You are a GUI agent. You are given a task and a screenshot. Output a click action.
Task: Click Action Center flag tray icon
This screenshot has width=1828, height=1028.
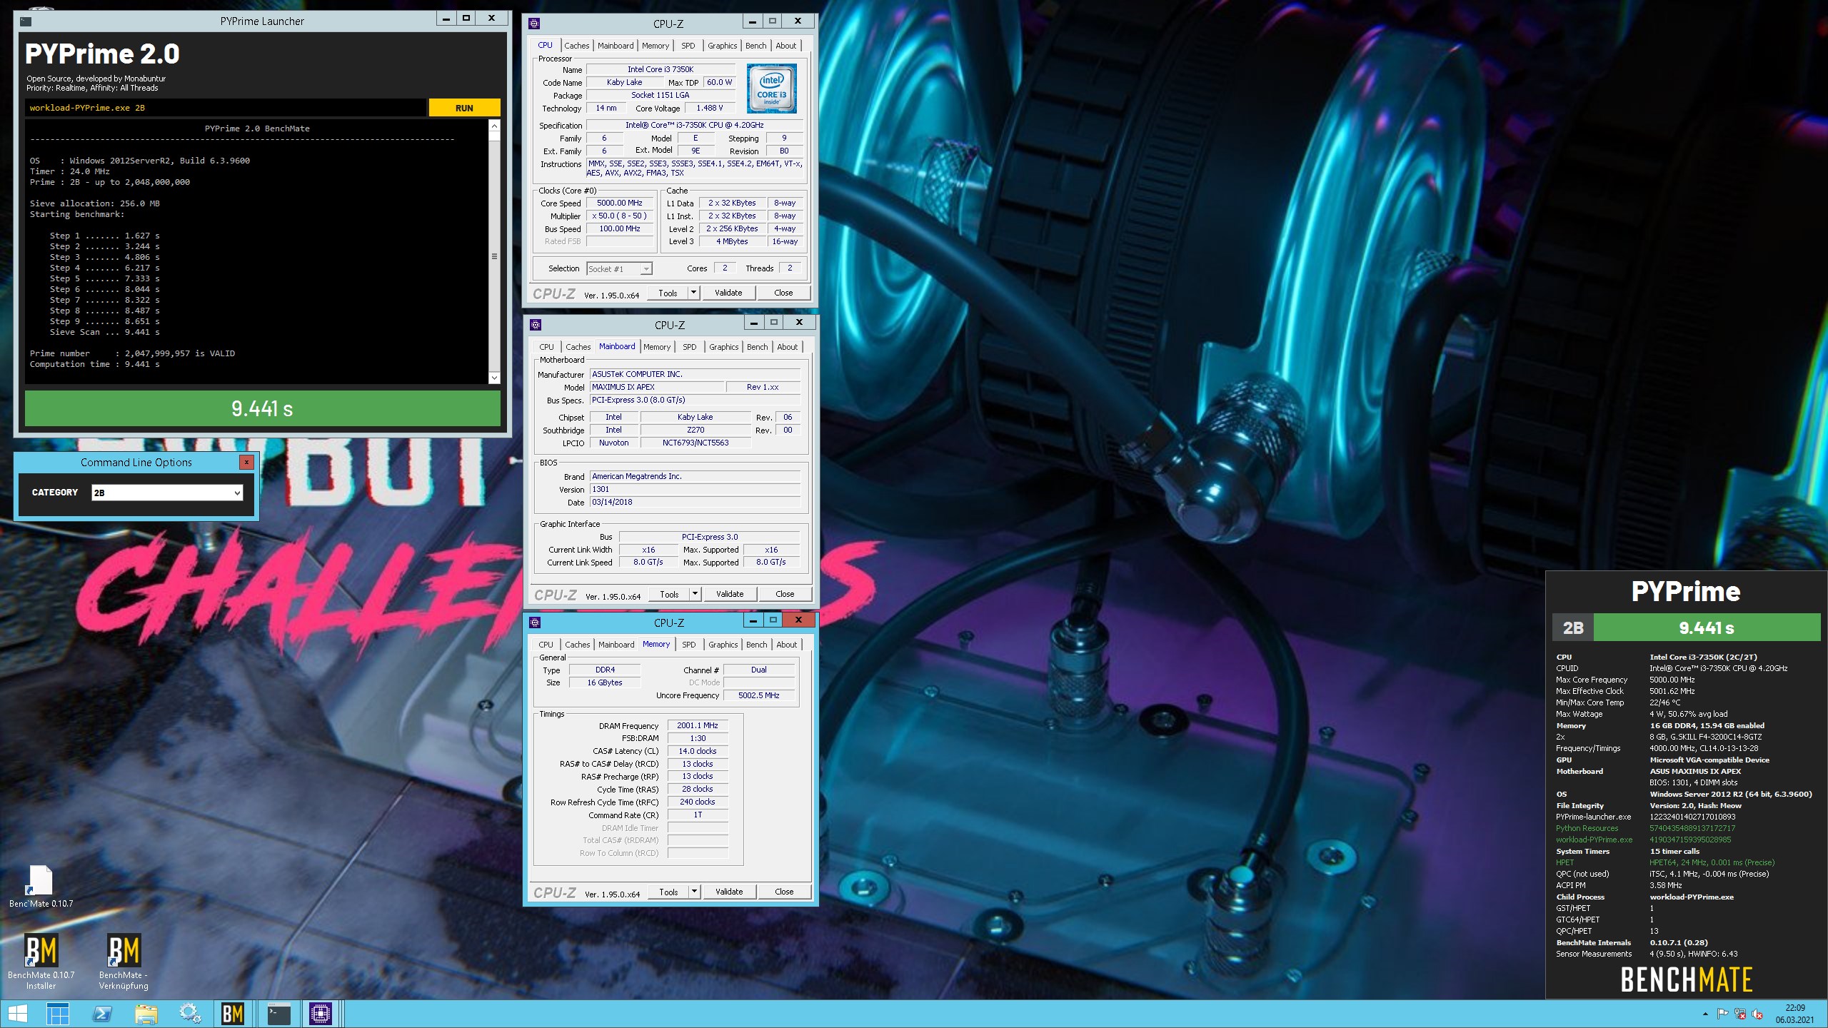click(1723, 1014)
